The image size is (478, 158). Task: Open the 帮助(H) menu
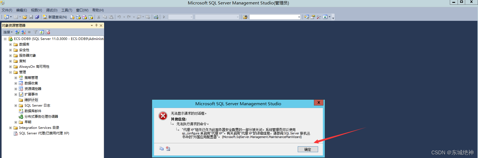pyautogui.click(x=98, y=10)
